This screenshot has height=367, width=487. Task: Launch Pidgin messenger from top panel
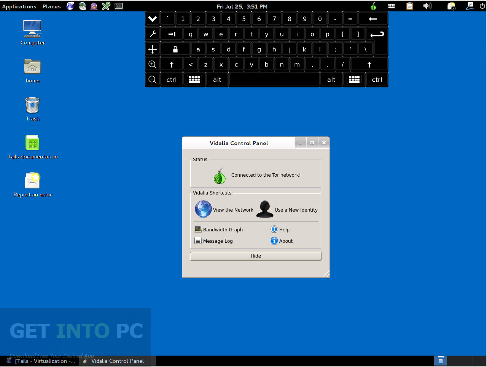point(94,6)
